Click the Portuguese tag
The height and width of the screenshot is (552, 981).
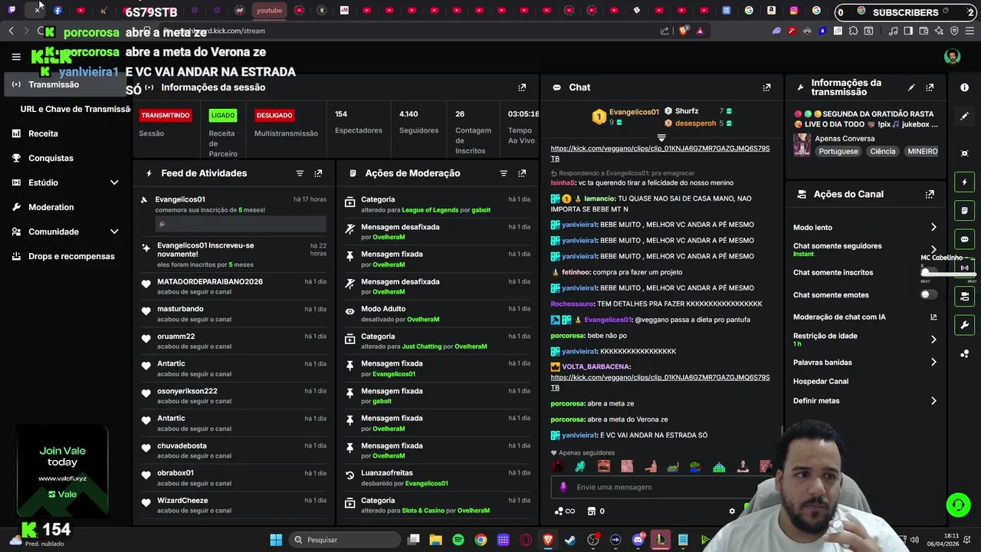(838, 152)
